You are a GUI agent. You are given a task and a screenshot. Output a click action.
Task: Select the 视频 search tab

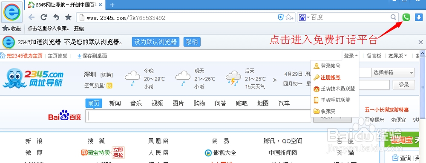click(x=157, y=103)
